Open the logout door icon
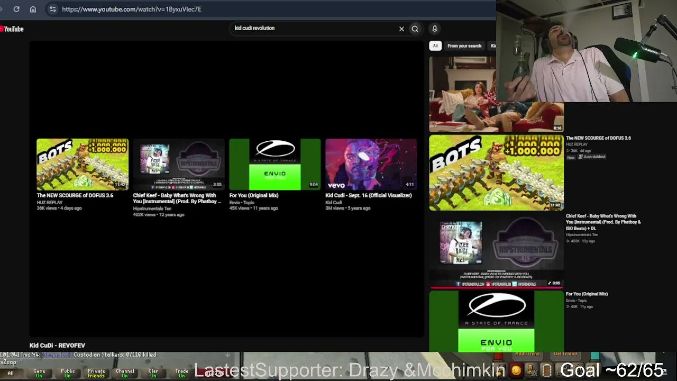This screenshot has width=677, height=381. tap(547, 370)
